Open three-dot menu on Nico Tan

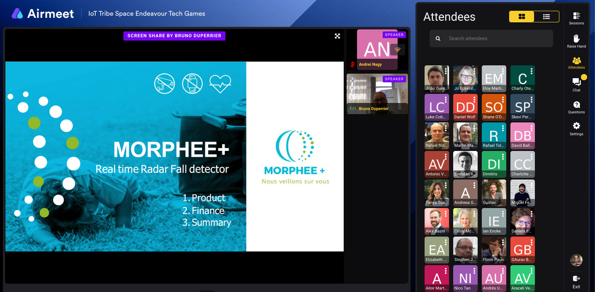coord(475,271)
